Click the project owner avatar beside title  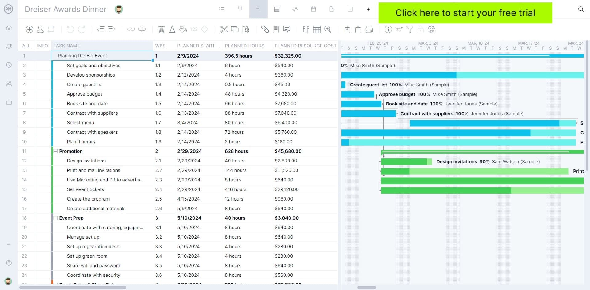pyautogui.click(x=119, y=9)
